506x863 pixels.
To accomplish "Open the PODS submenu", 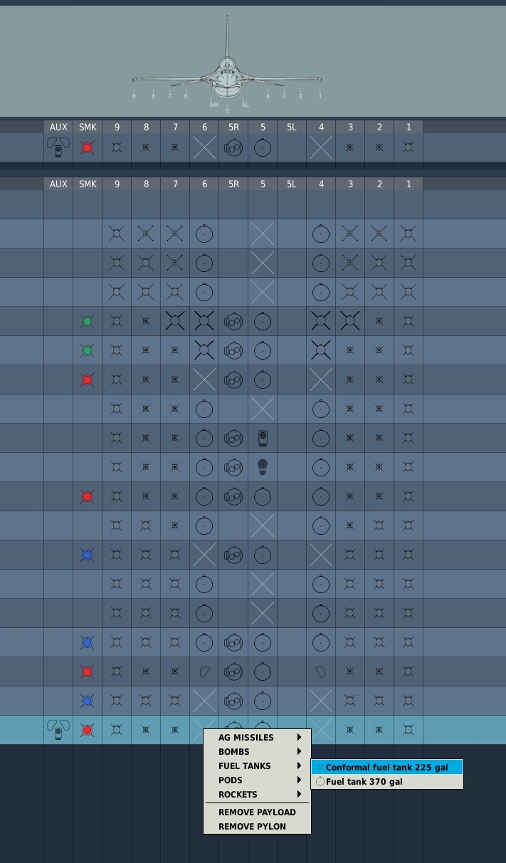I will point(257,780).
